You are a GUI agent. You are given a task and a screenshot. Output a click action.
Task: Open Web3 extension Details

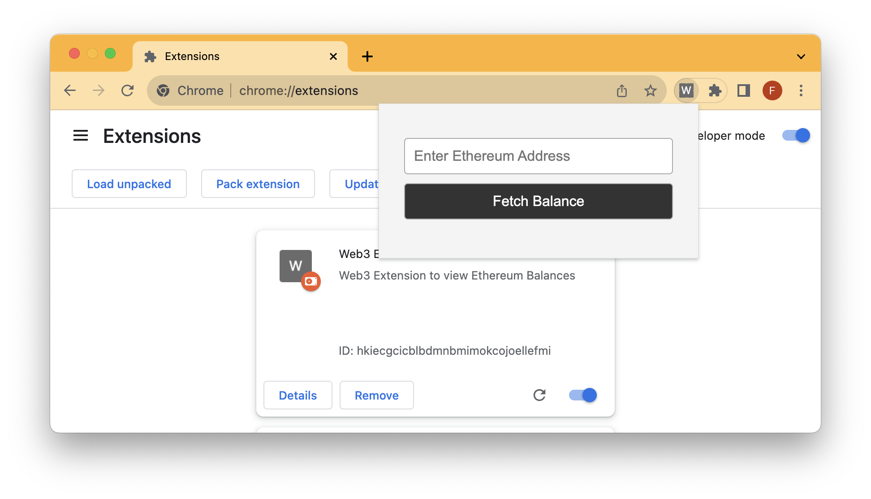[298, 395]
